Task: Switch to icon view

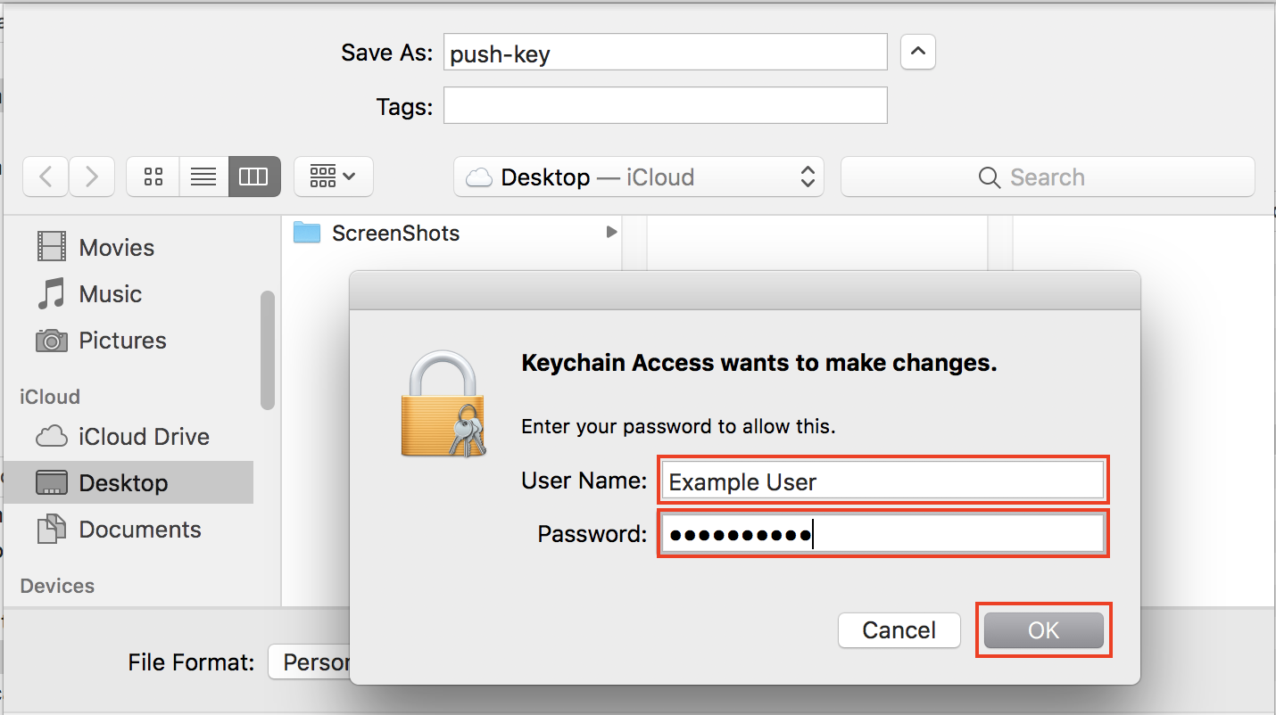Action: click(153, 177)
